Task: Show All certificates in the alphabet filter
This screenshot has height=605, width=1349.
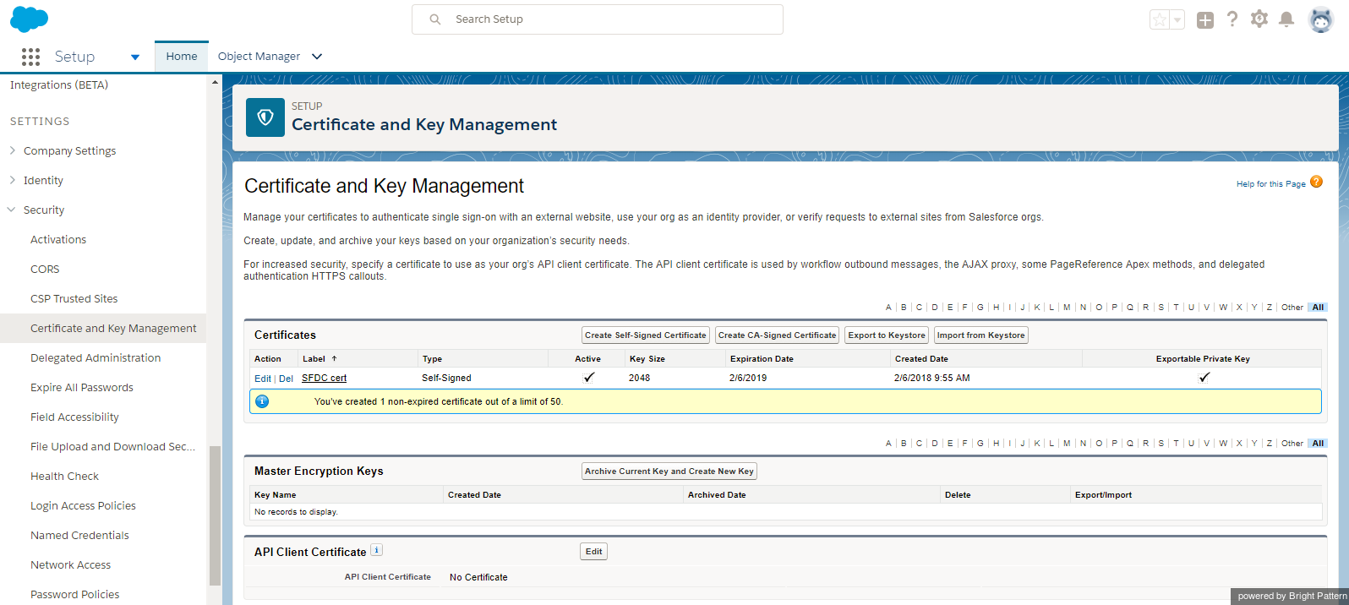Action: coord(1318,308)
